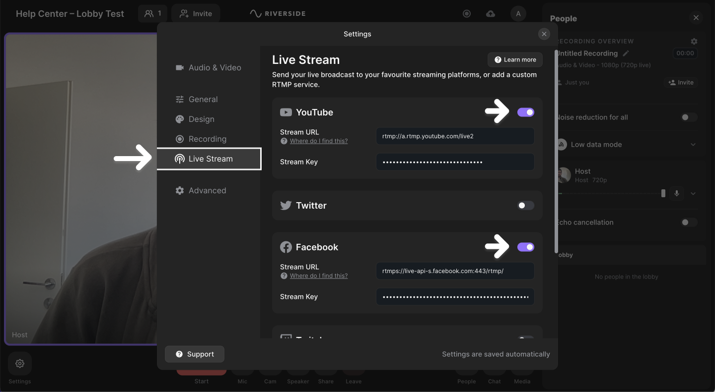The height and width of the screenshot is (392, 715).
Task: Click the record icon in top bar
Action: (466, 14)
